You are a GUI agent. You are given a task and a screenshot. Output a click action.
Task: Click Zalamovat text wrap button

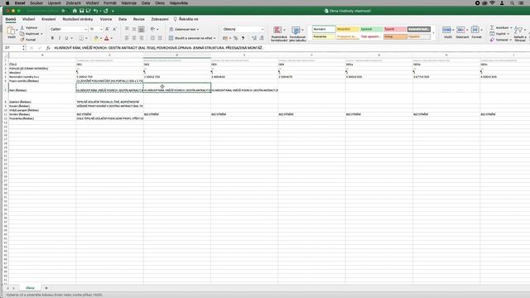[x=184, y=30]
